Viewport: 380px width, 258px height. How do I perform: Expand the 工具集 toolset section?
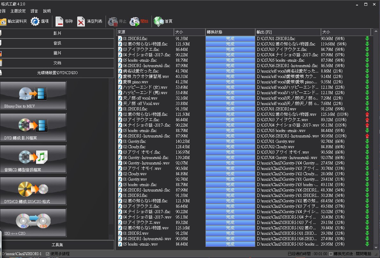pyautogui.click(x=57, y=245)
